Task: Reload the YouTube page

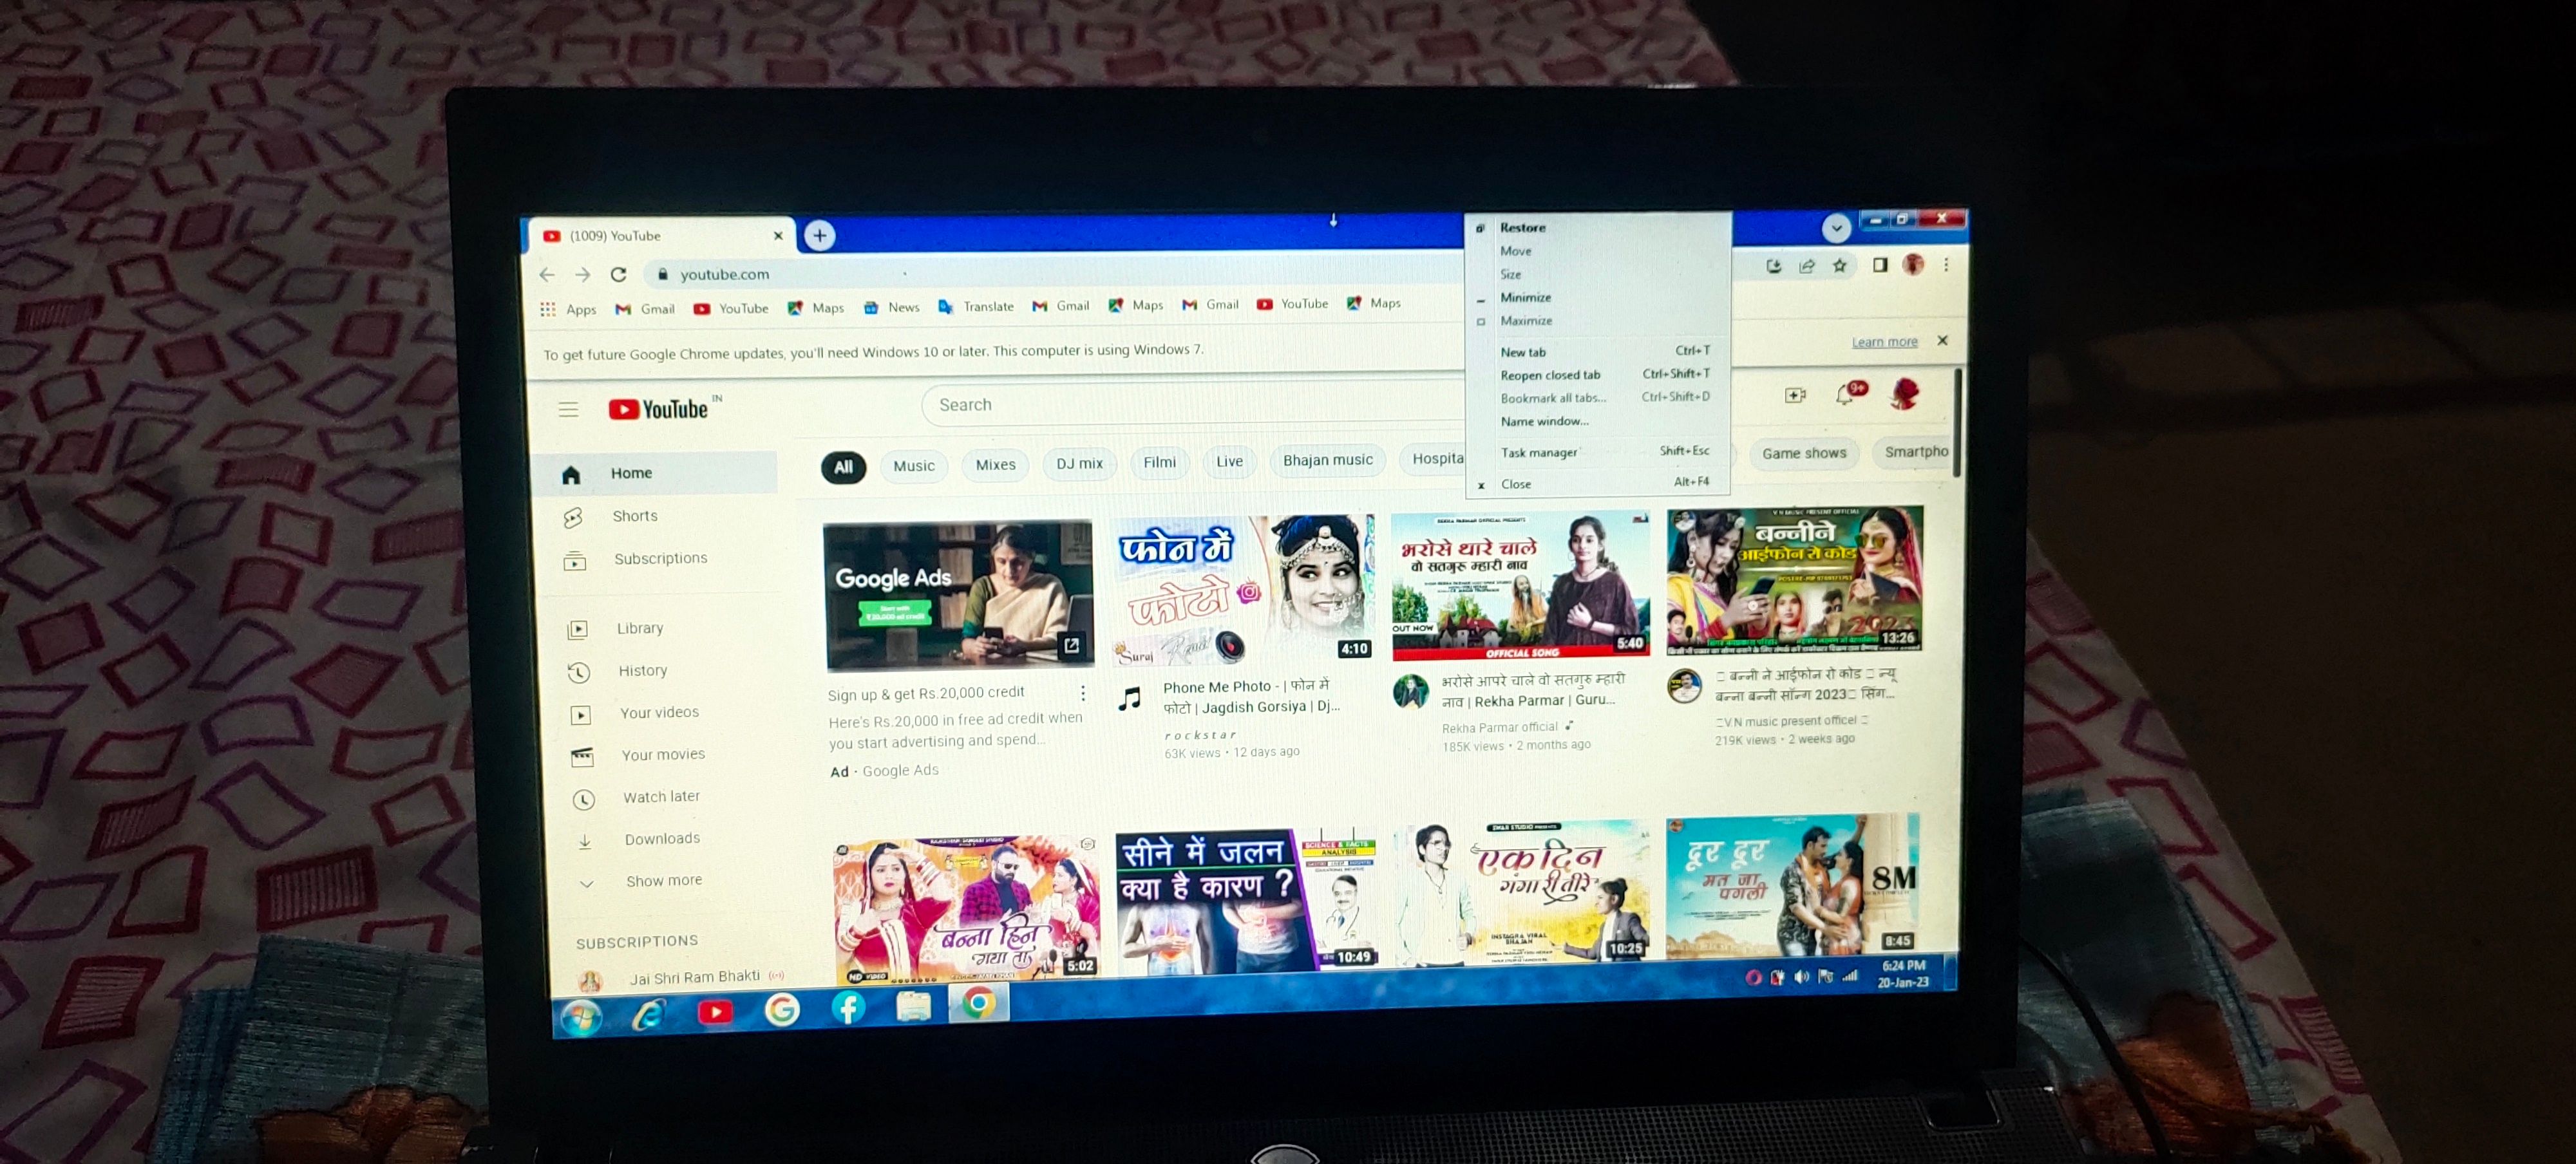Action: (619, 274)
